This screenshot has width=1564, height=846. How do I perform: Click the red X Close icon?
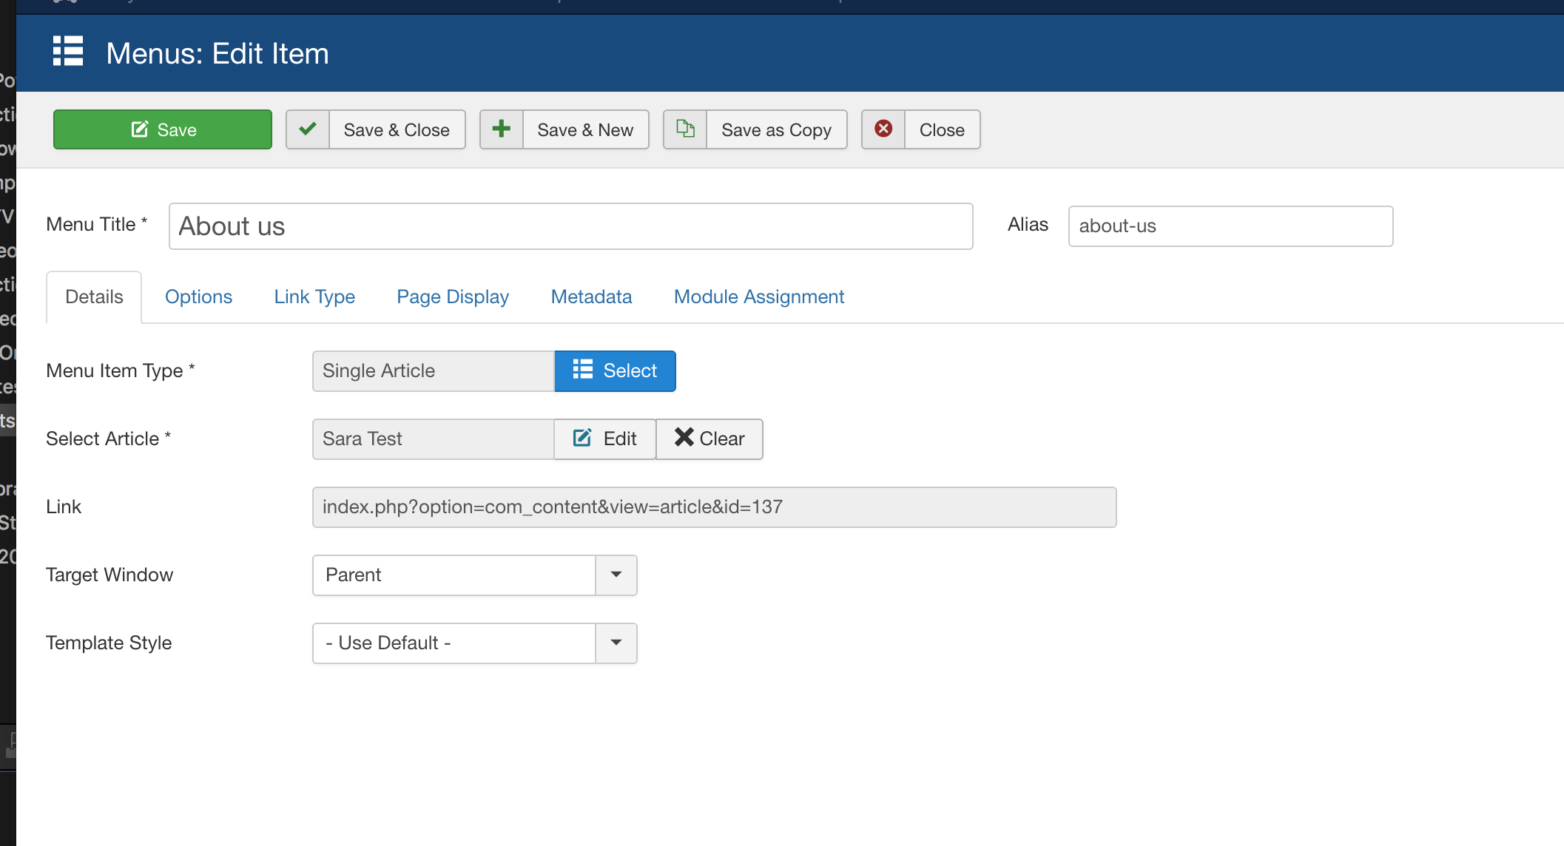click(x=883, y=129)
